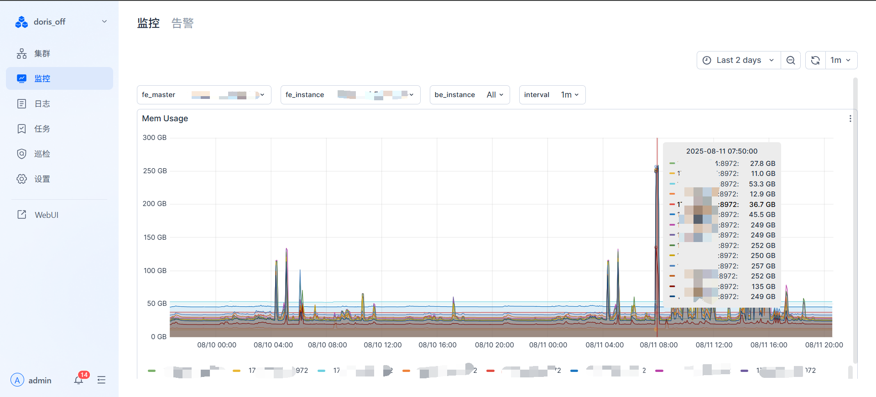
Task: Open the Mem Usage panel menu dots
Action: 850,119
